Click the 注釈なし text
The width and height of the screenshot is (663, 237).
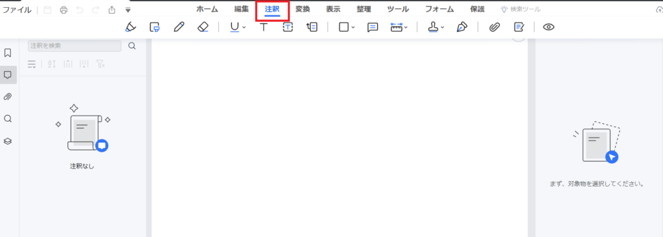coord(82,166)
